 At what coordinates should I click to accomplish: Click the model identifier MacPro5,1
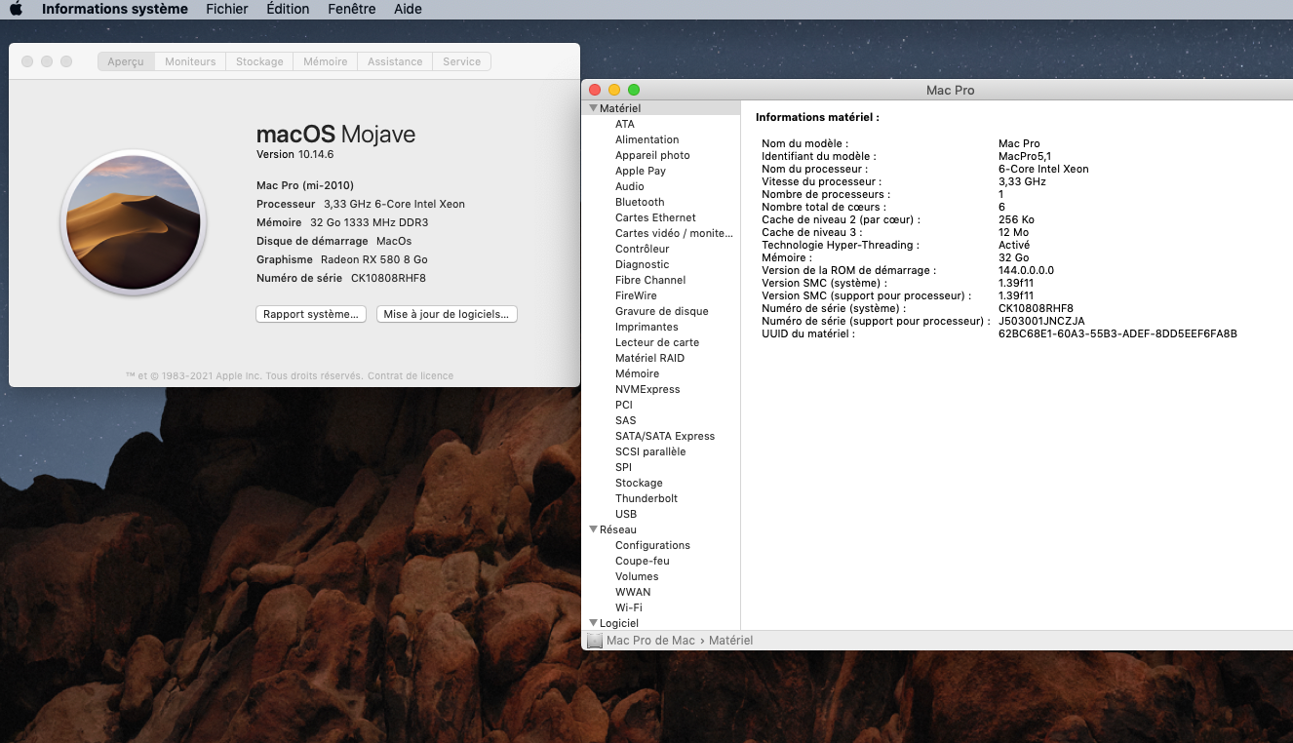tap(1025, 156)
